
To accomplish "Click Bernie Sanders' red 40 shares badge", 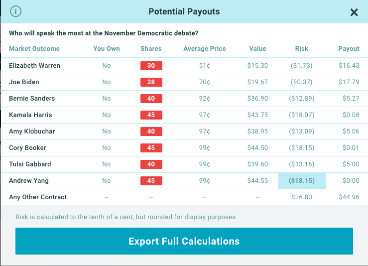I will coord(151,98).
